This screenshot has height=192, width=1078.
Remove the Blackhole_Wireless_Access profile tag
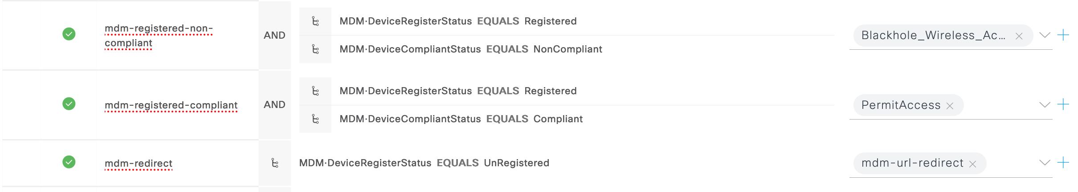click(1019, 36)
